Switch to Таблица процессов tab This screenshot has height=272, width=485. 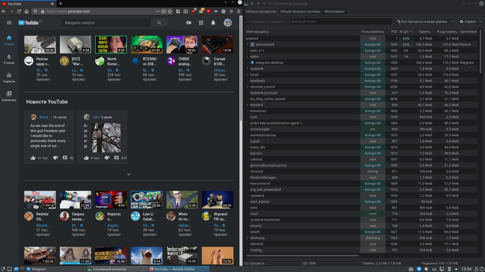pyautogui.click(x=260, y=11)
